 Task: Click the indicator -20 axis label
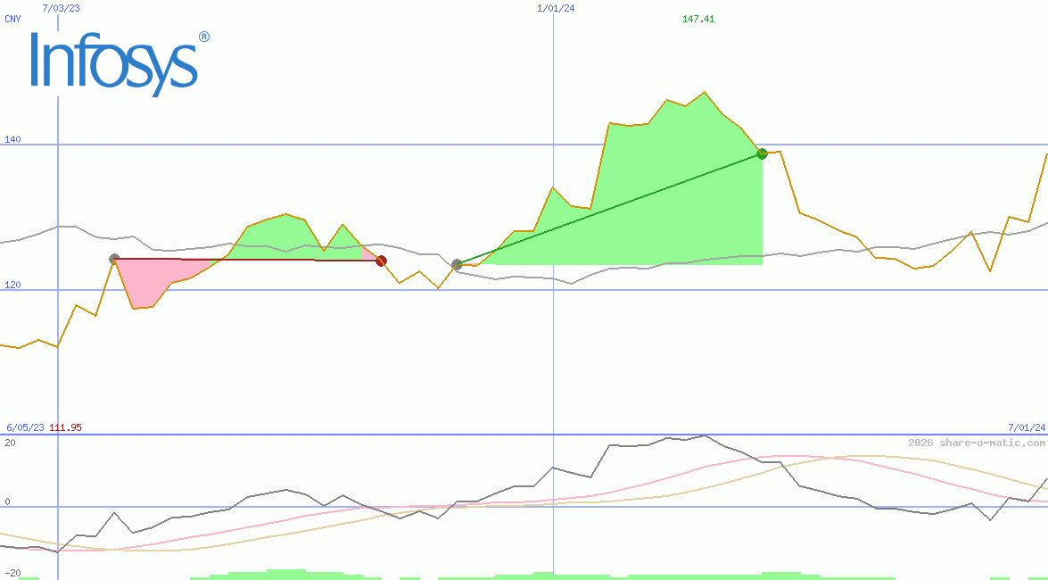coord(12,574)
